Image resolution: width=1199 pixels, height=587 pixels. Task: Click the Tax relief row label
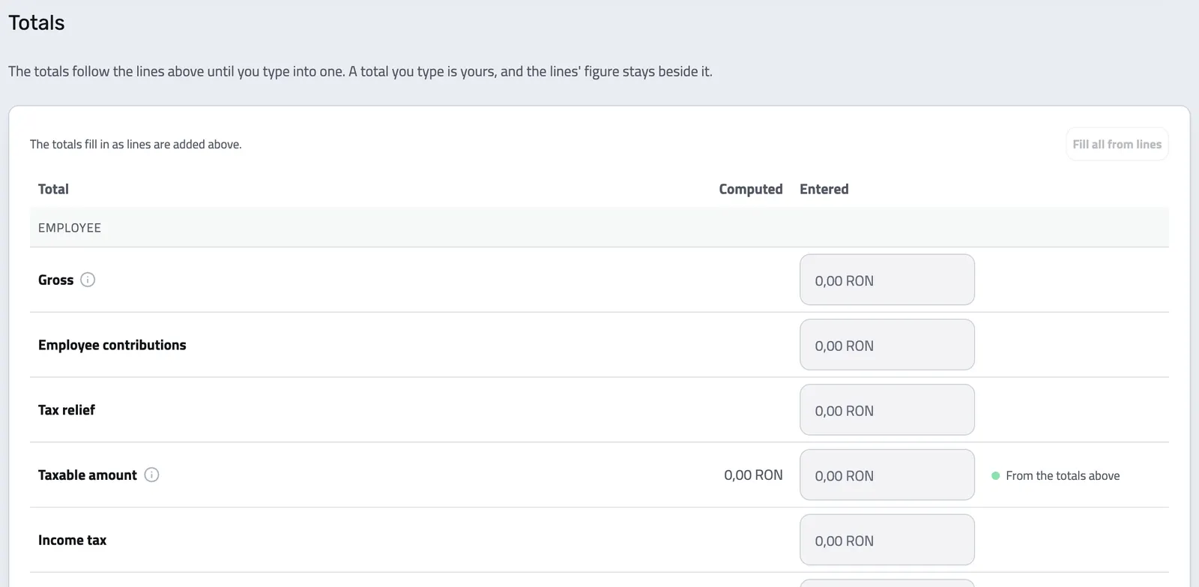tap(67, 410)
